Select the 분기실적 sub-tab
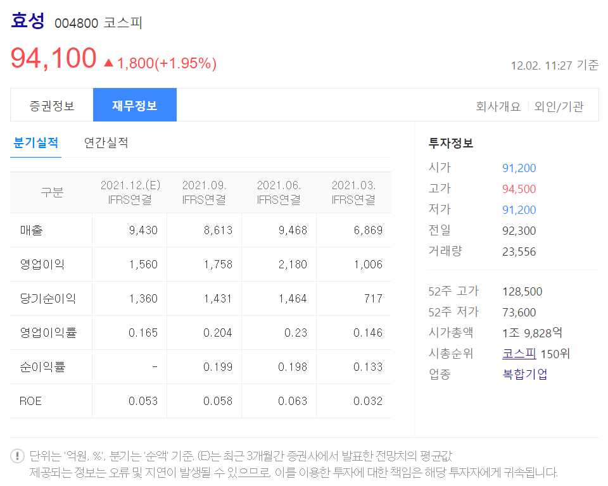 point(35,144)
